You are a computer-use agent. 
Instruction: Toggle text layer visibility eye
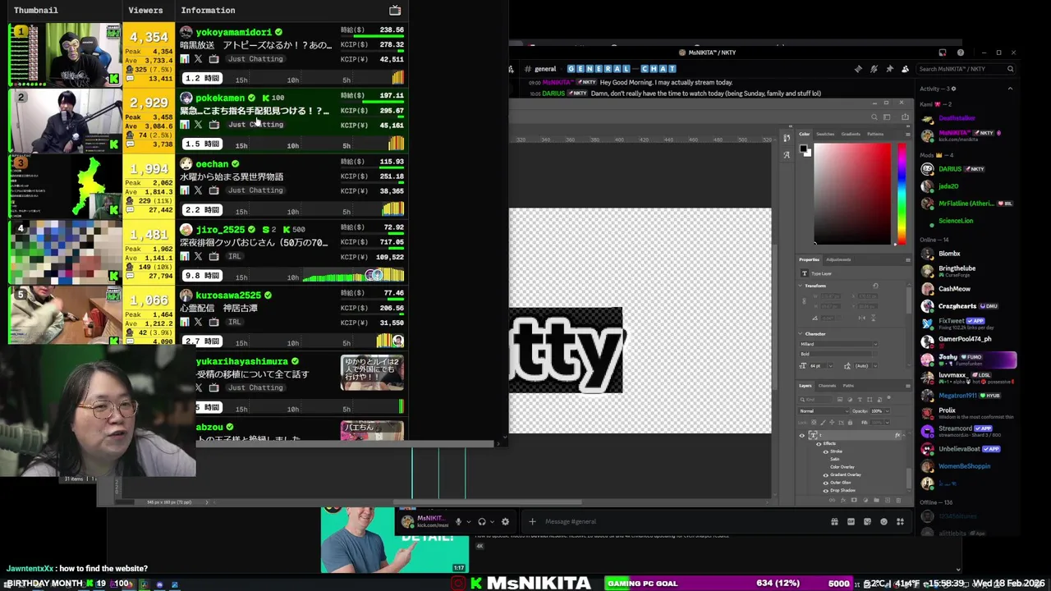(x=801, y=436)
